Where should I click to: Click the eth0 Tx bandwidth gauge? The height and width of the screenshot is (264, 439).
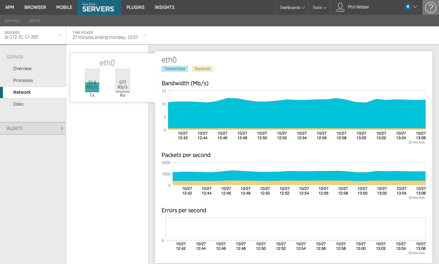tap(92, 80)
